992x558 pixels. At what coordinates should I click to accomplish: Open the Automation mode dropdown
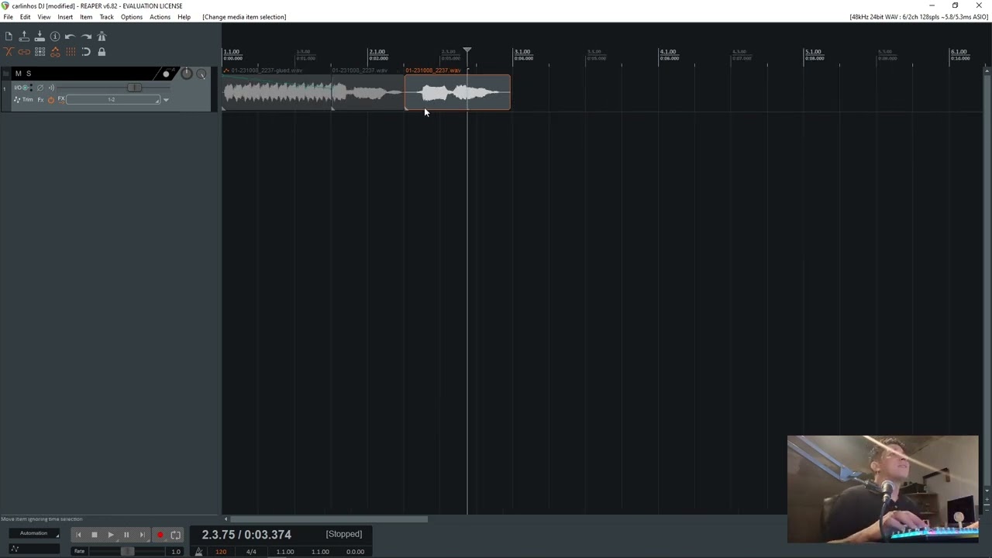click(x=33, y=533)
